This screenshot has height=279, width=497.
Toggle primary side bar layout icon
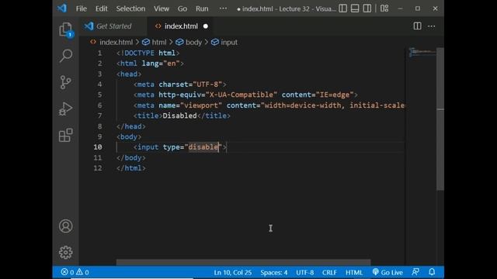coord(342,9)
